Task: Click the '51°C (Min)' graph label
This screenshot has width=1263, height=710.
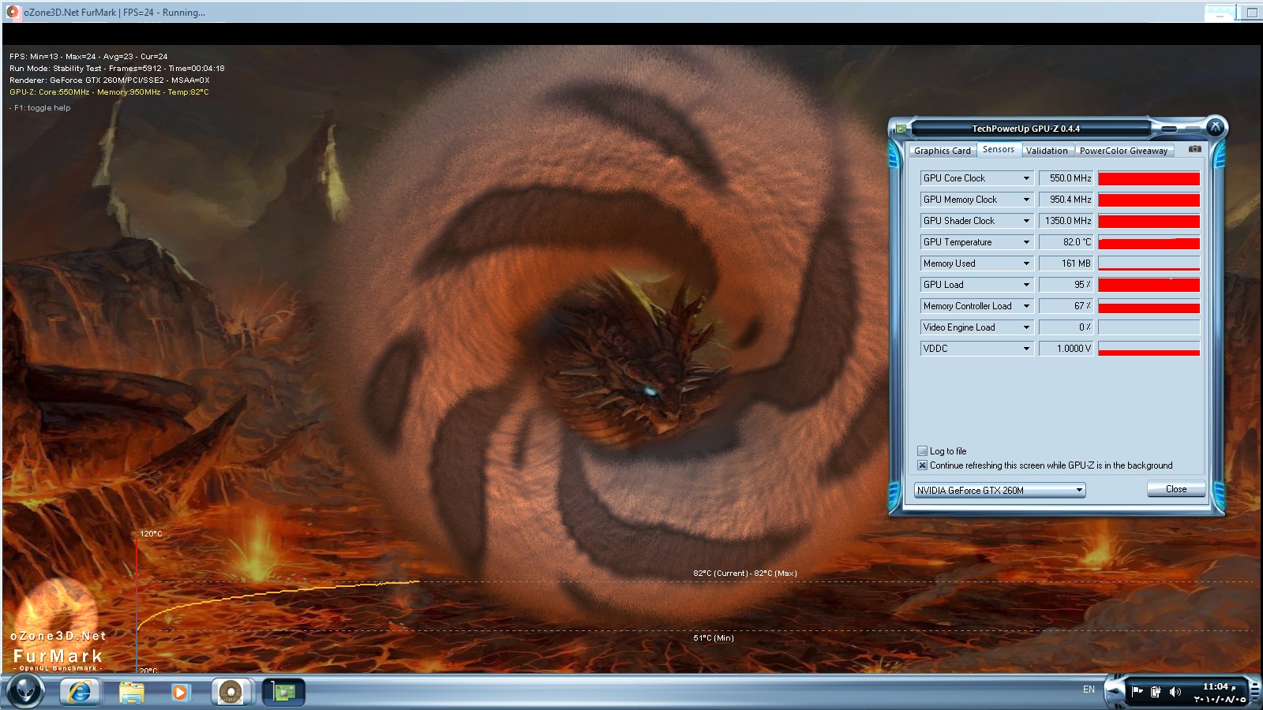Action: point(714,638)
